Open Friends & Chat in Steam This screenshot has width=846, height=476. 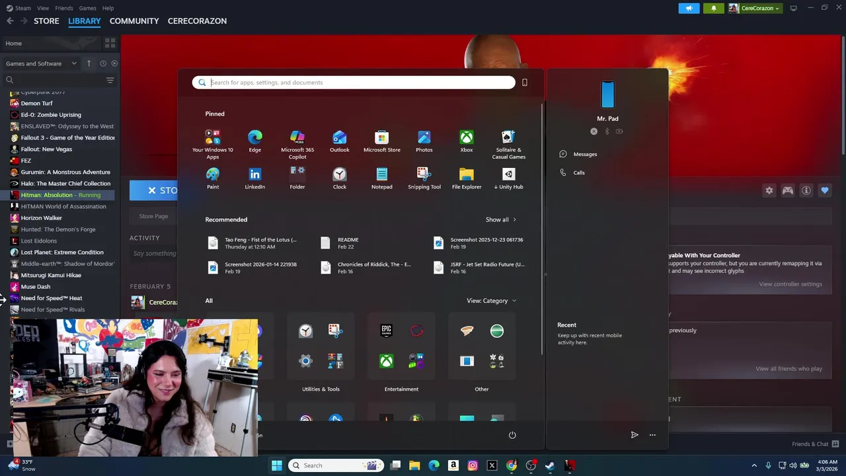click(x=816, y=444)
